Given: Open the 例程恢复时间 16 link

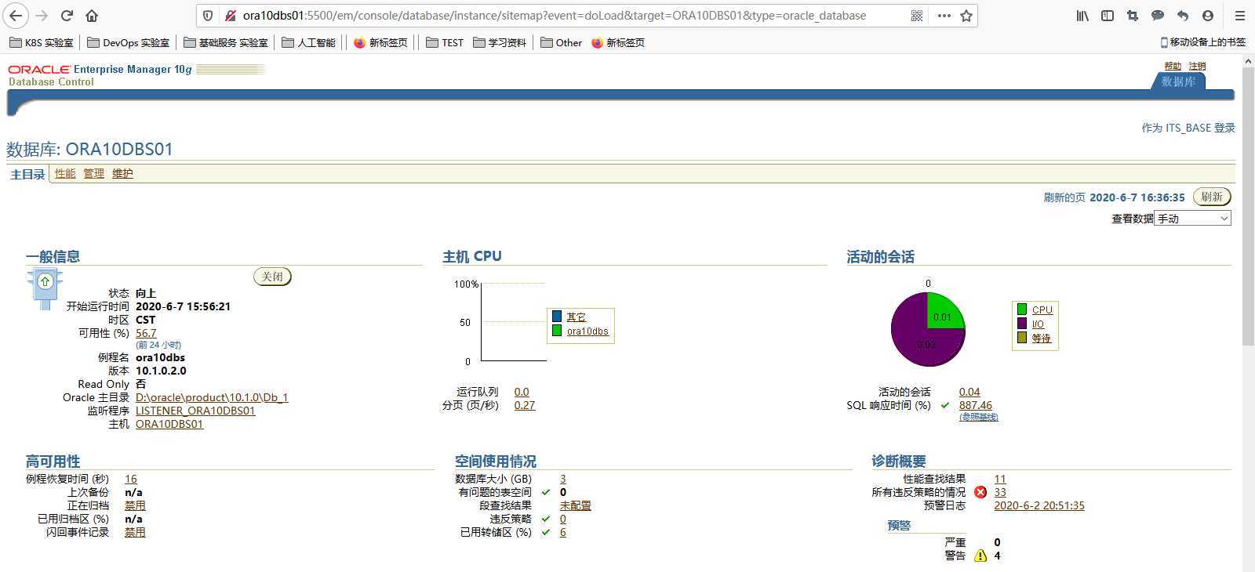Looking at the screenshot, I should (131, 479).
